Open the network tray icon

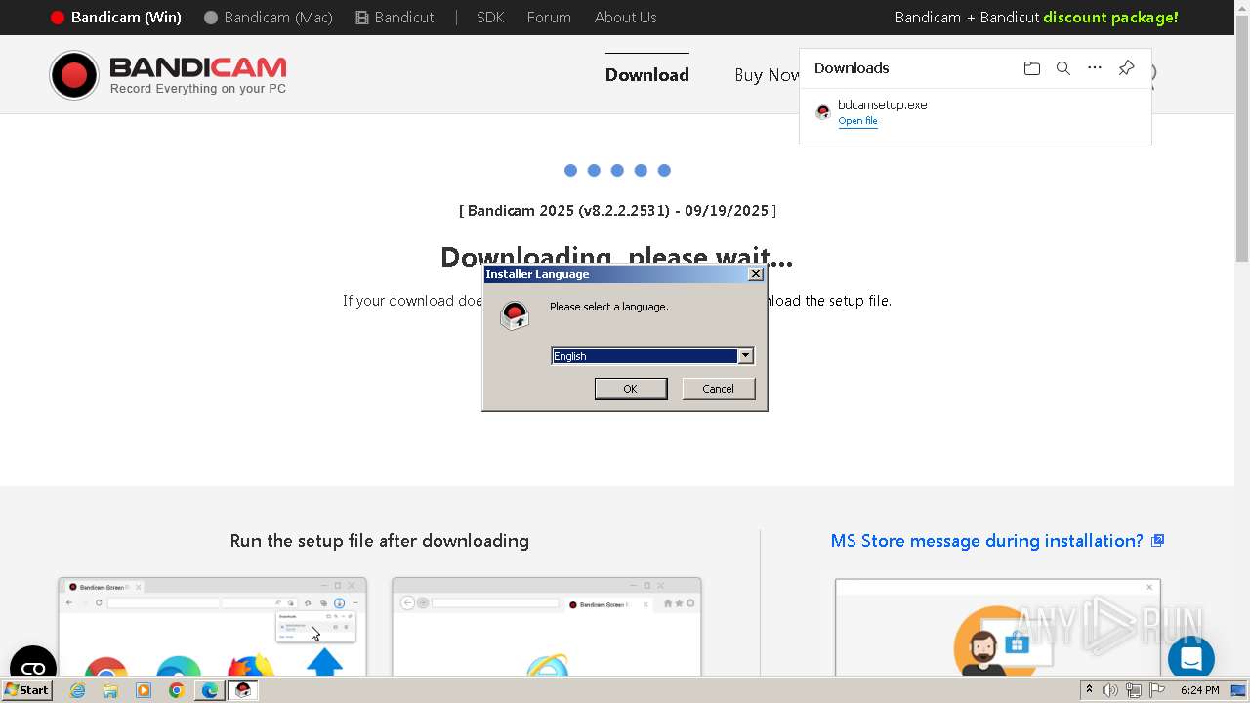coord(1134,690)
